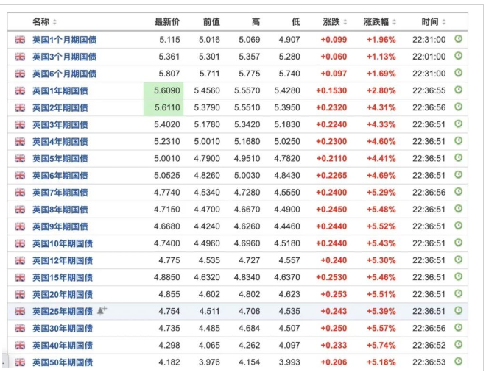Click the clock icon for 英国30年期国债

click(x=458, y=328)
